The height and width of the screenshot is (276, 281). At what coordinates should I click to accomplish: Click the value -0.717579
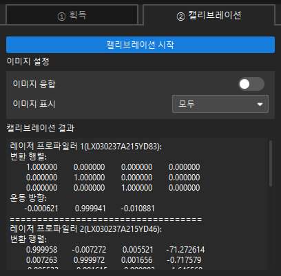pos(184,260)
